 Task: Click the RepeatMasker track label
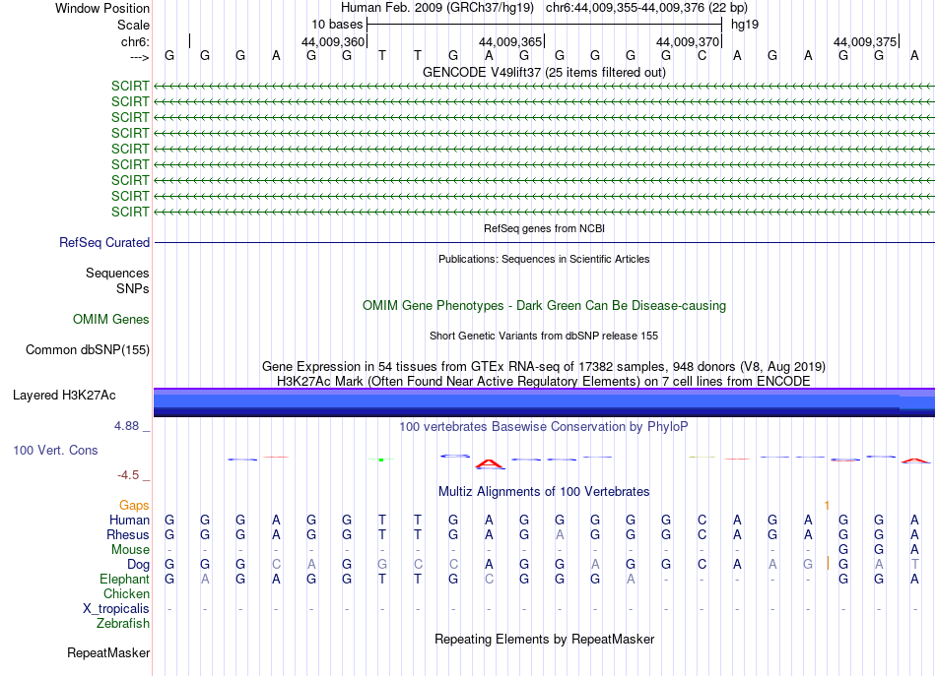click(108, 653)
